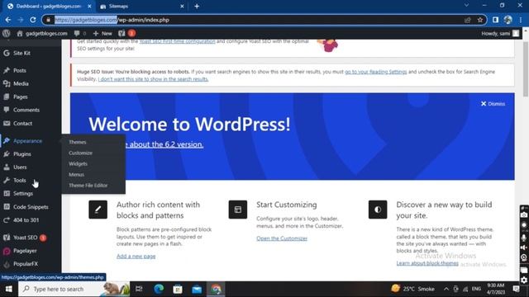Go to Posts in sidebar
This screenshot has width=529, height=297.
[x=20, y=70]
